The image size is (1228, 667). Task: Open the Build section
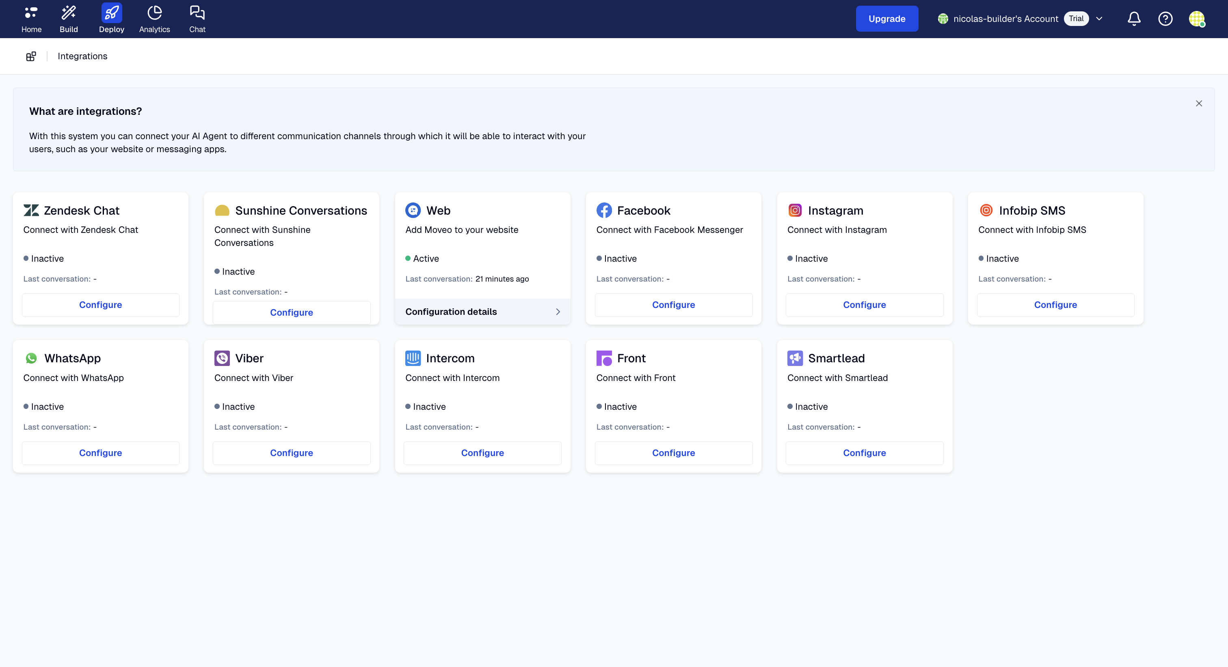69,19
